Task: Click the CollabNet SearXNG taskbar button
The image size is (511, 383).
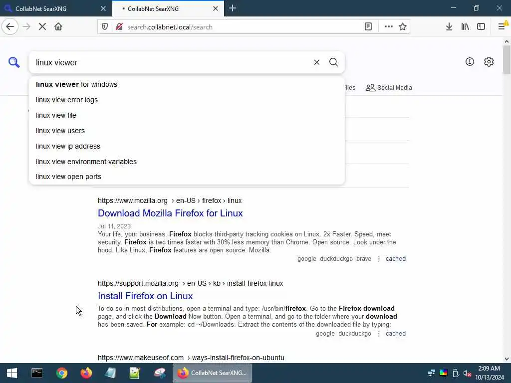Action: pyautogui.click(x=212, y=373)
